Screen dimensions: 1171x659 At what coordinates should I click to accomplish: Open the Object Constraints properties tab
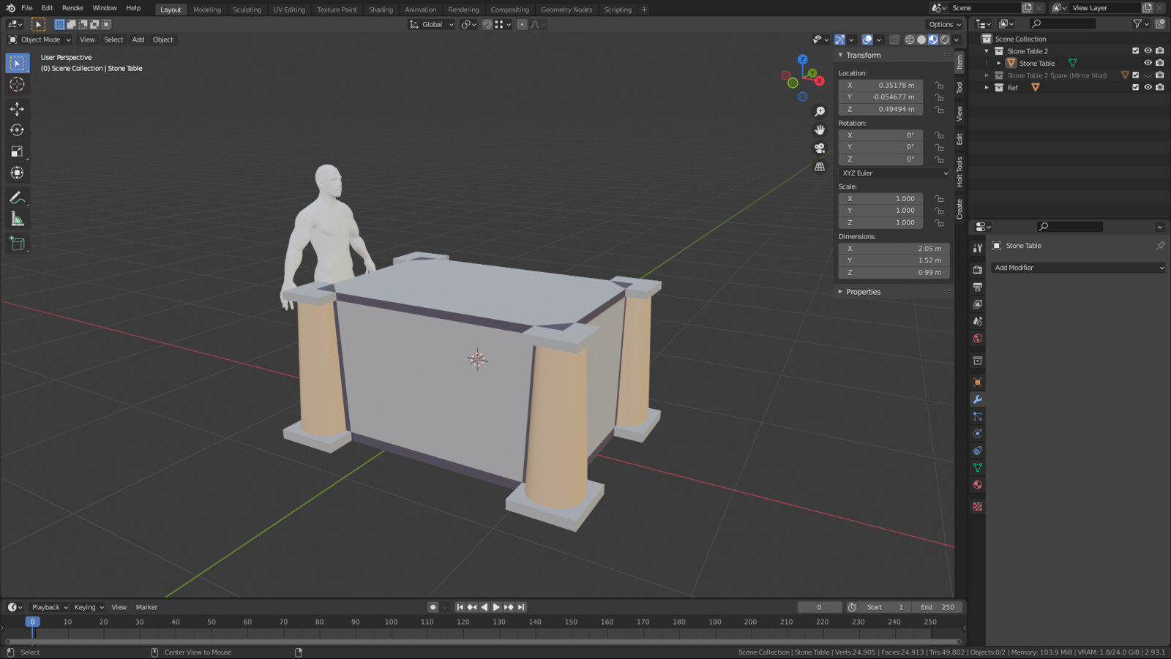coord(977,451)
